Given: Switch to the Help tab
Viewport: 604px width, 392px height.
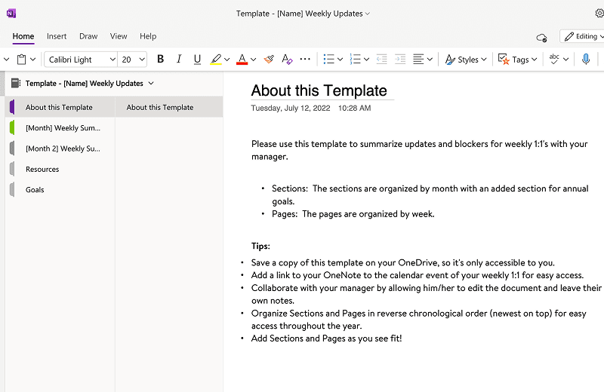Looking at the screenshot, I should (148, 36).
